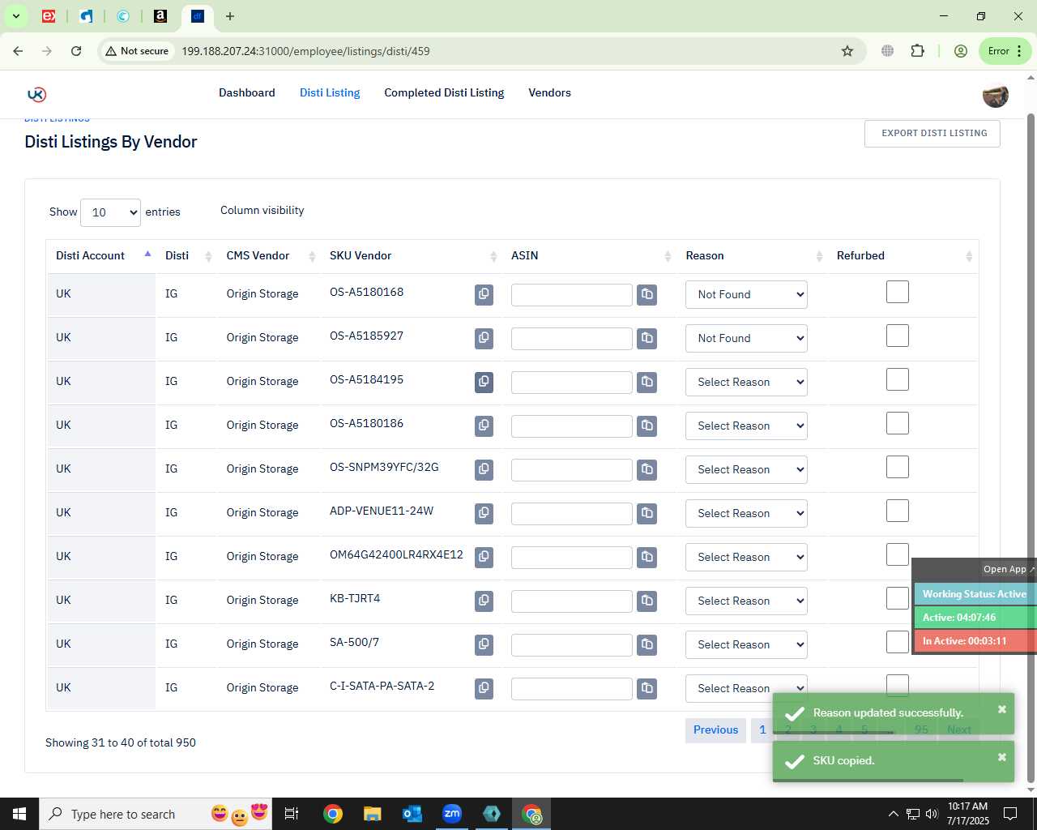
Task: Open File Explorer from the taskbar
Action: click(372, 814)
